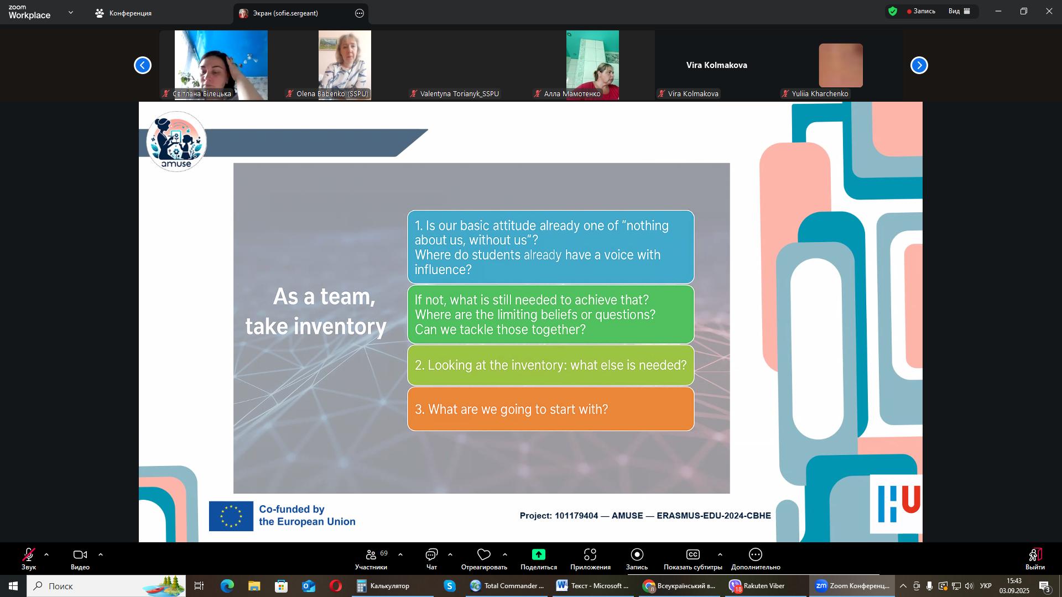Open the Chat panel
Image resolution: width=1062 pixels, height=597 pixels.
(431, 555)
